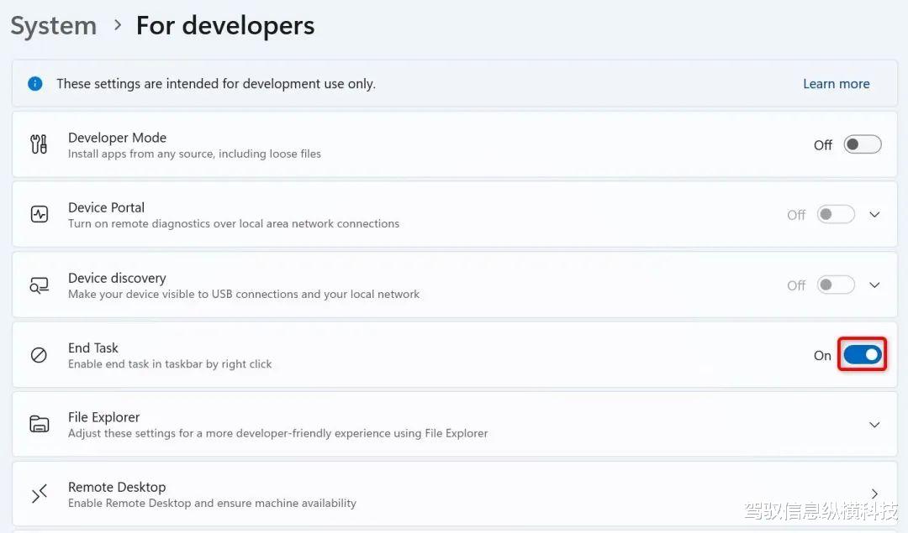The width and height of the screenshot is (908, 533).
Task: Click the Developer Mode title text
Action: point(117,138)
